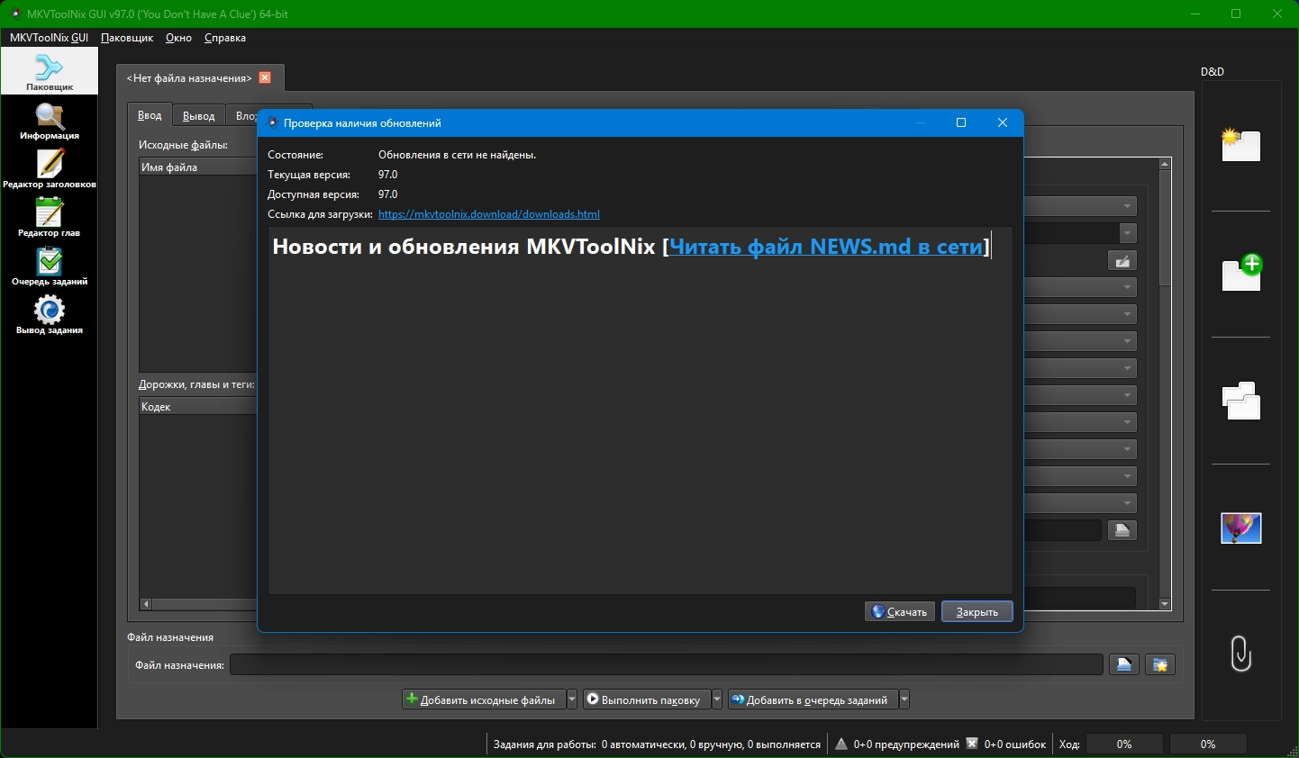Open the Читать файл NEWS.md в сети link
The width and height of the screenshot is (1299, 758).
[826, 247]
